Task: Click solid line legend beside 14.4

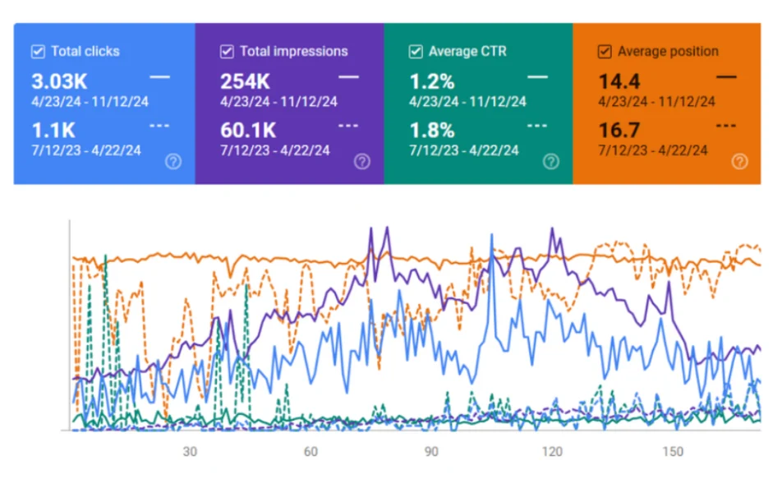Action: coord(726,77)
